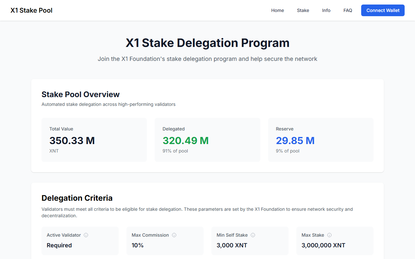
Task: Click the '91% of pool' text
Action: (175, 151)
